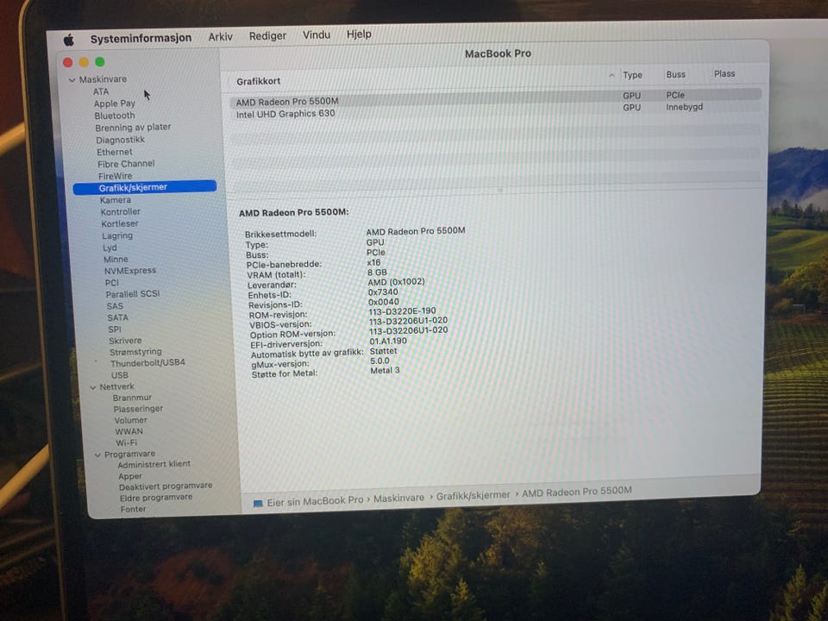
Task: Select Lyd in the sidebar
Action: coord(110,248)
